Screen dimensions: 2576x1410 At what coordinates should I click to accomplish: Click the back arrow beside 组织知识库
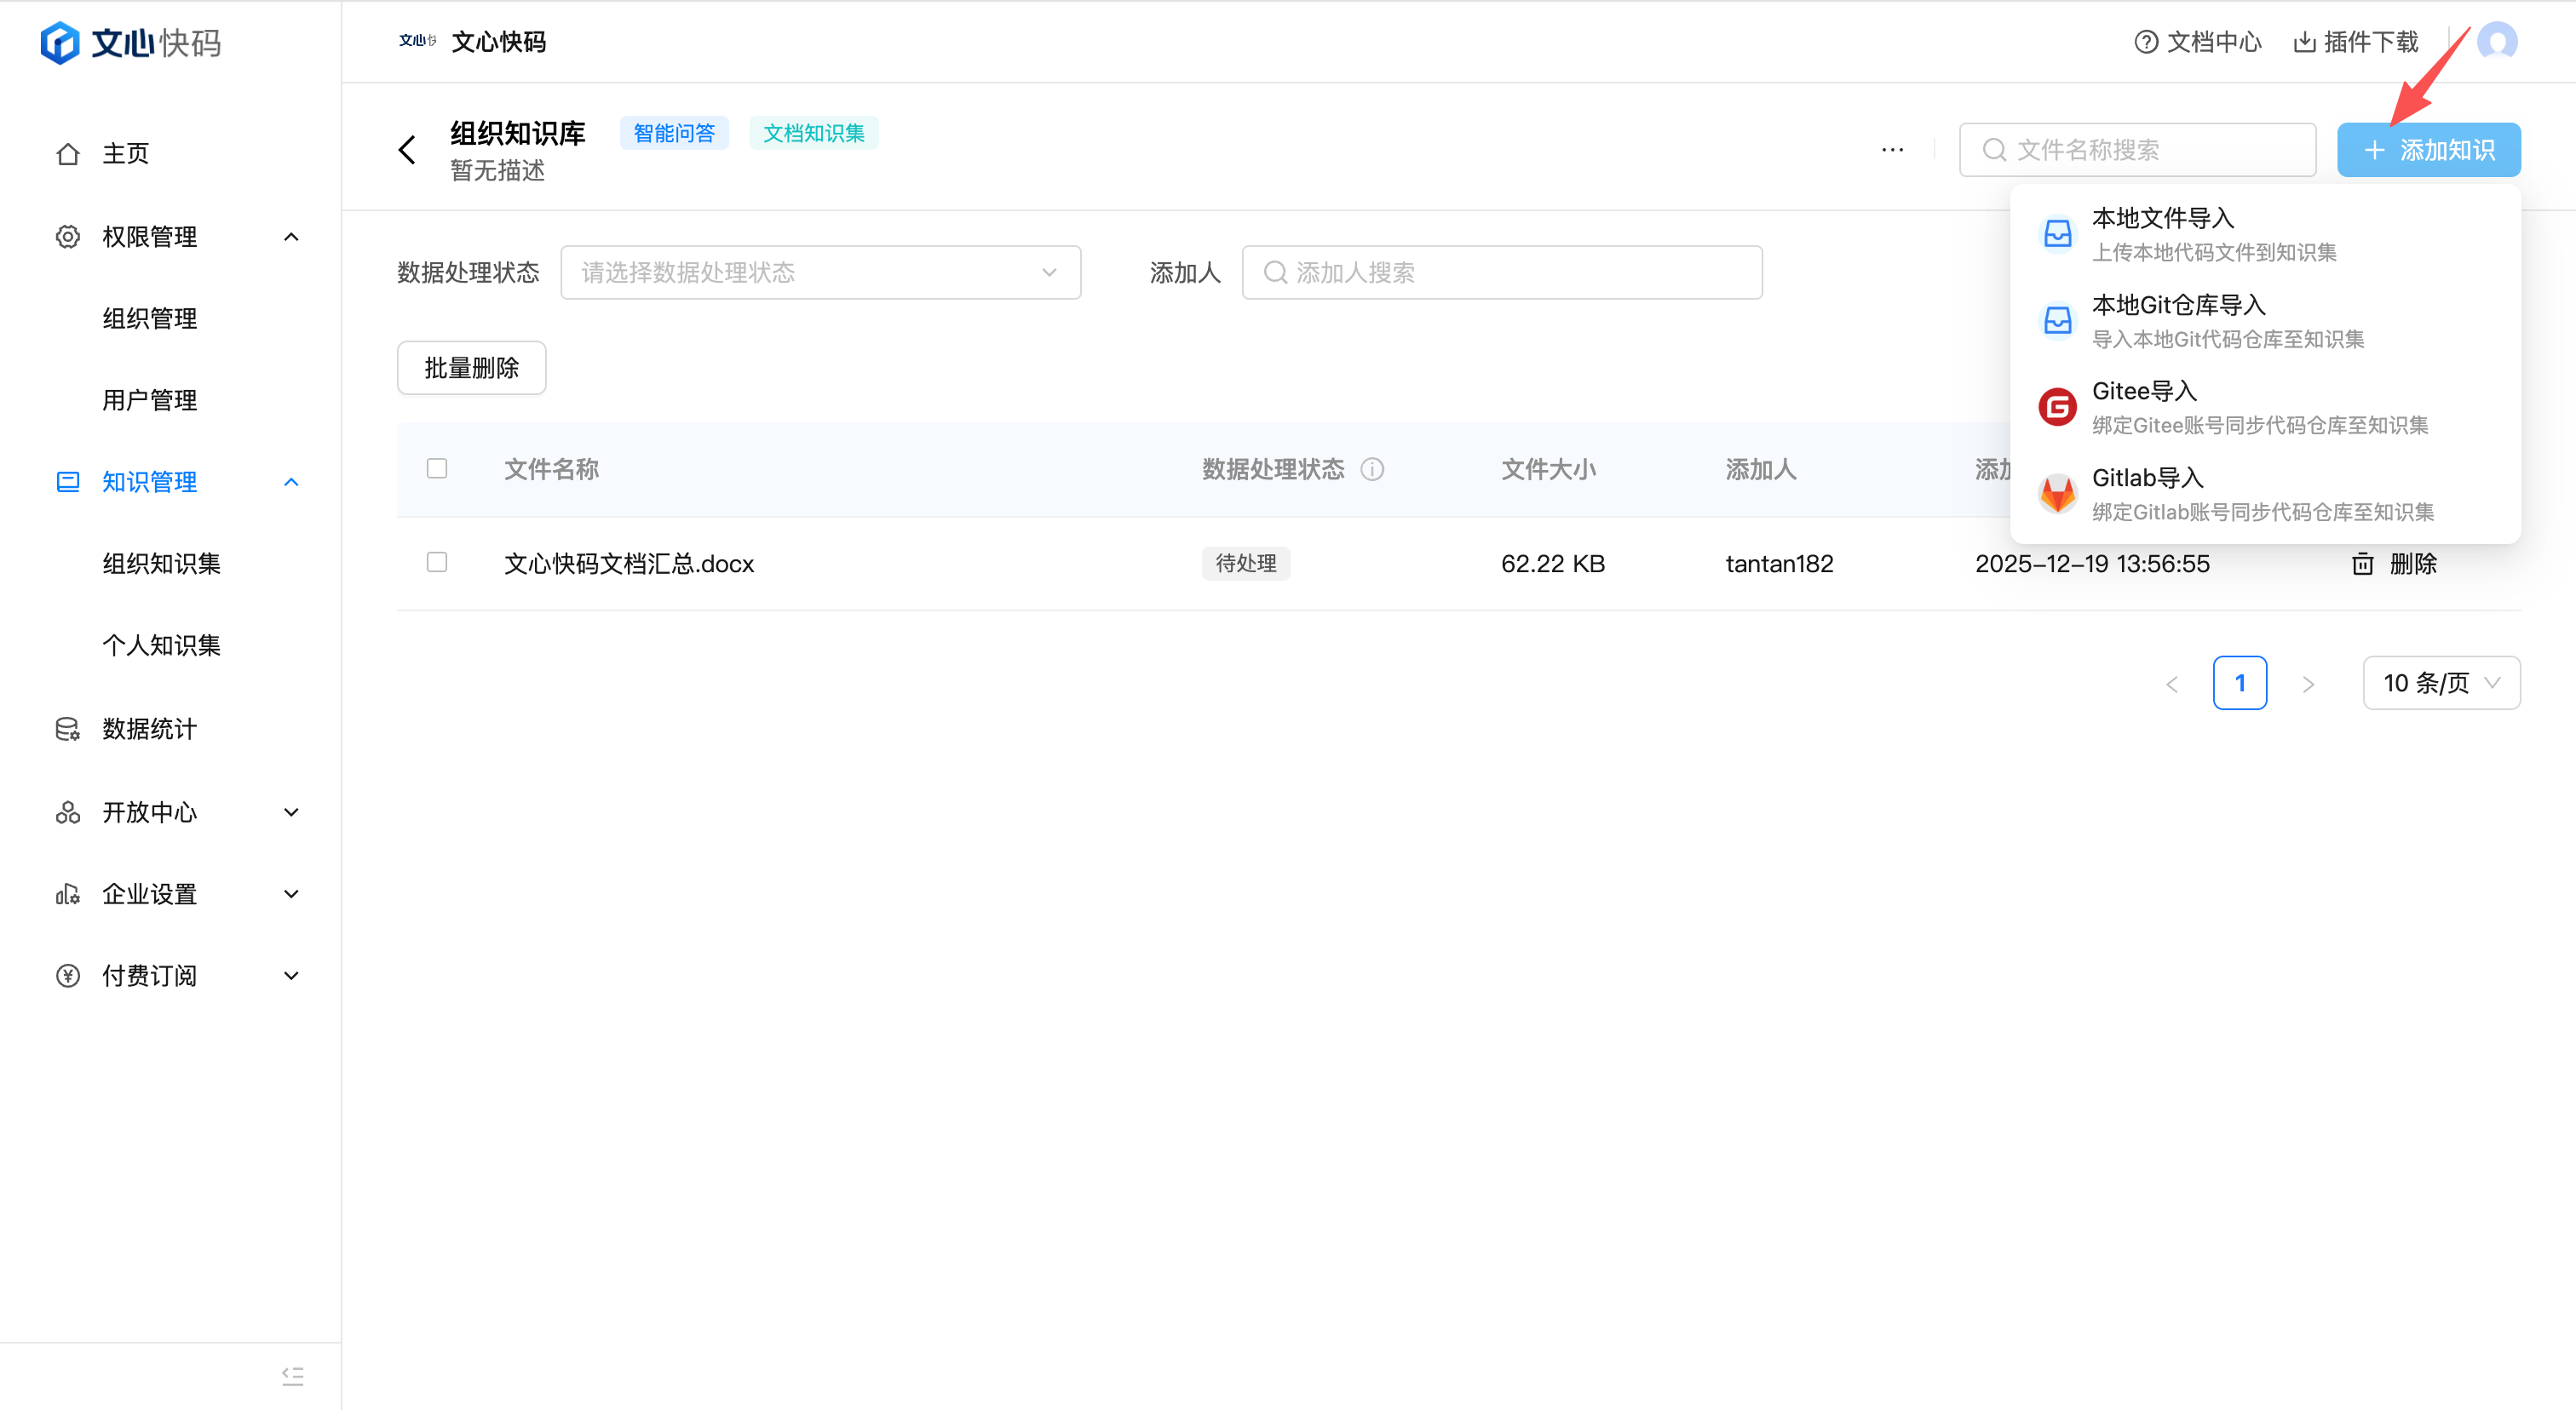pos(407,150)
